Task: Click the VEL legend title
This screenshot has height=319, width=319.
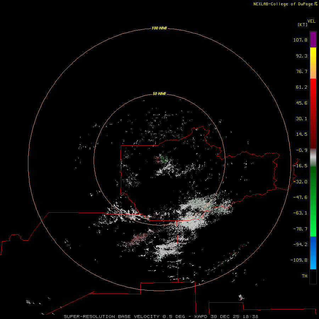Action: point(312,21)
